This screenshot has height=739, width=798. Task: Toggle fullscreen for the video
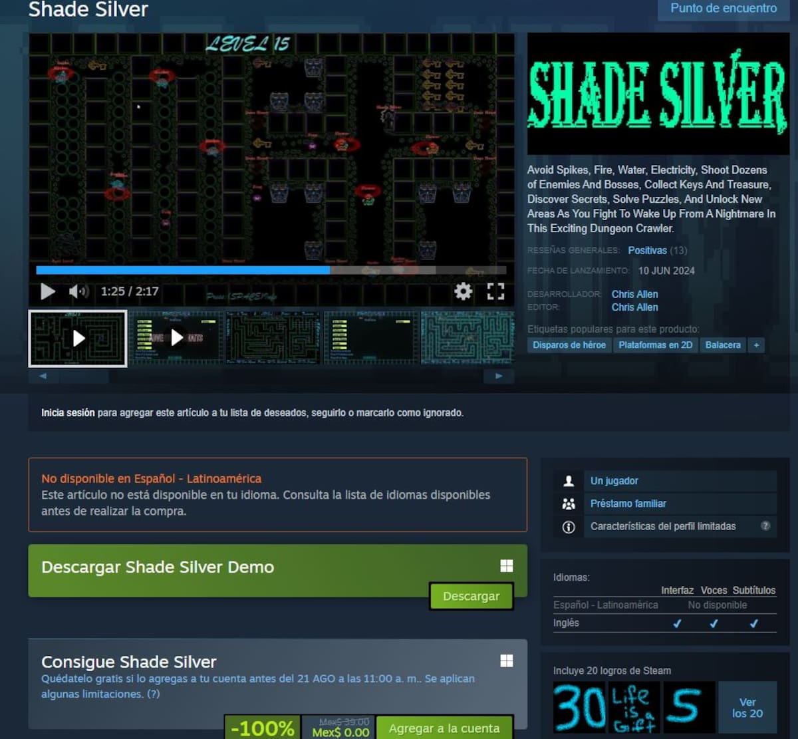(495, 291)
